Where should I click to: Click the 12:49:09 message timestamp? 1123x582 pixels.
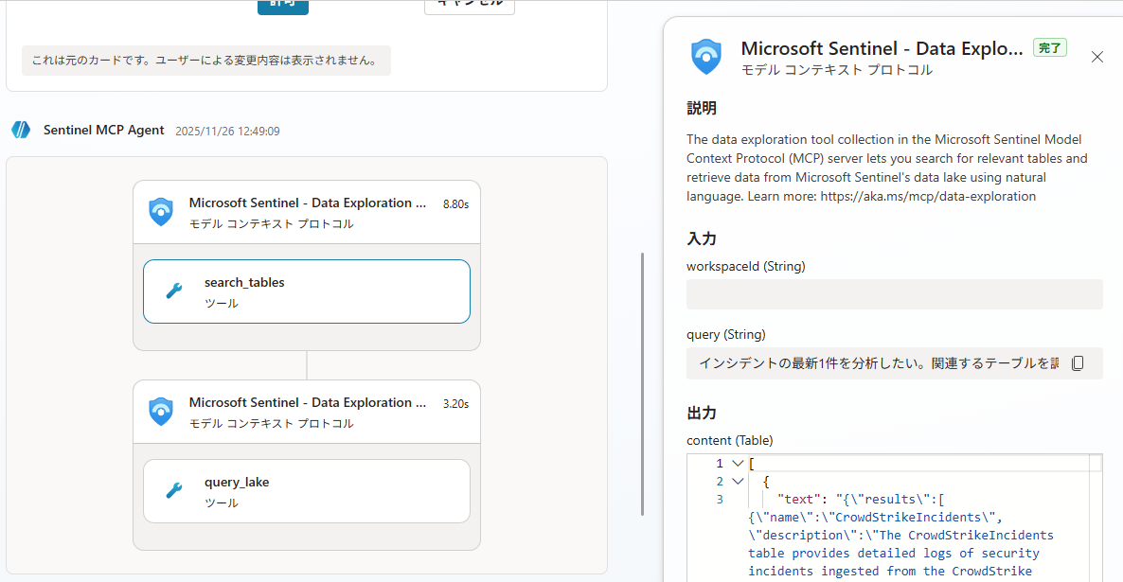[227, 131]
